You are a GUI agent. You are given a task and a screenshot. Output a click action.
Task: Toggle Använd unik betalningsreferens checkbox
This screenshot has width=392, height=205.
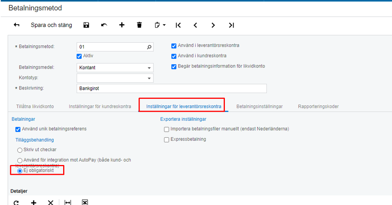click(x=18, y=129)
